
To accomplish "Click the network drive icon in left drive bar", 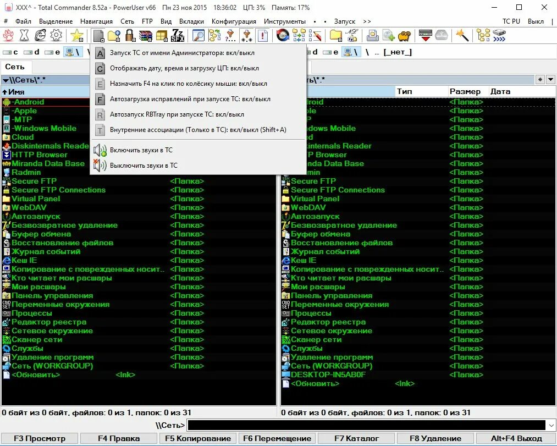I will 73,52.
